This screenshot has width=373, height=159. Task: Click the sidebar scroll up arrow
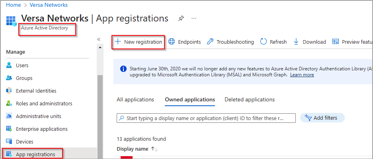[100, 48]
